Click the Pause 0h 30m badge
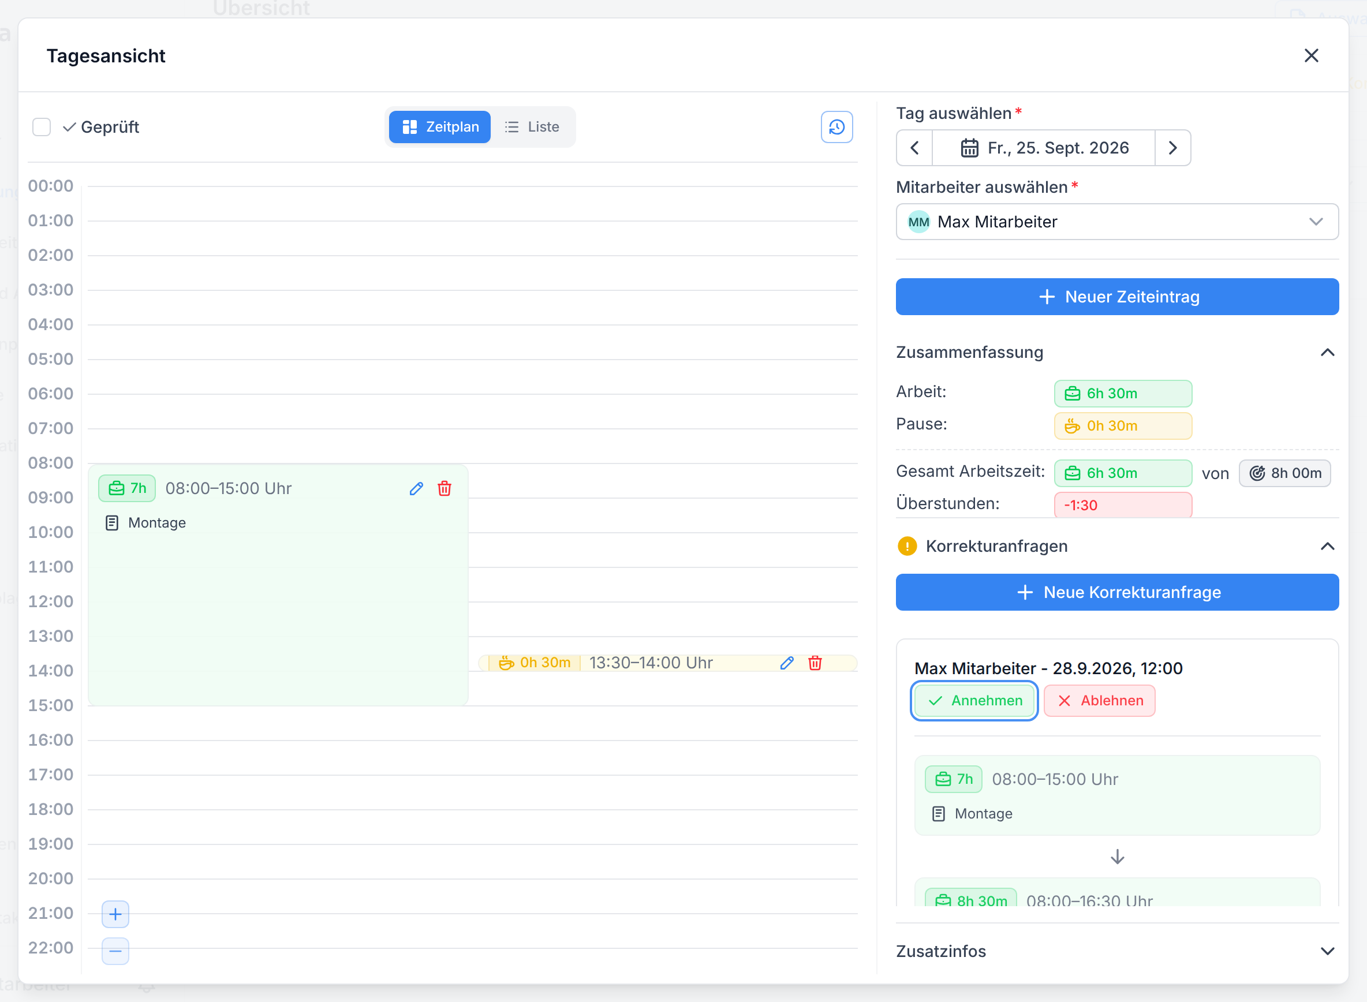Image resolution: width=1367 pixels, height=1002 pixels. pyautogui.click(x=1123, y=426)
